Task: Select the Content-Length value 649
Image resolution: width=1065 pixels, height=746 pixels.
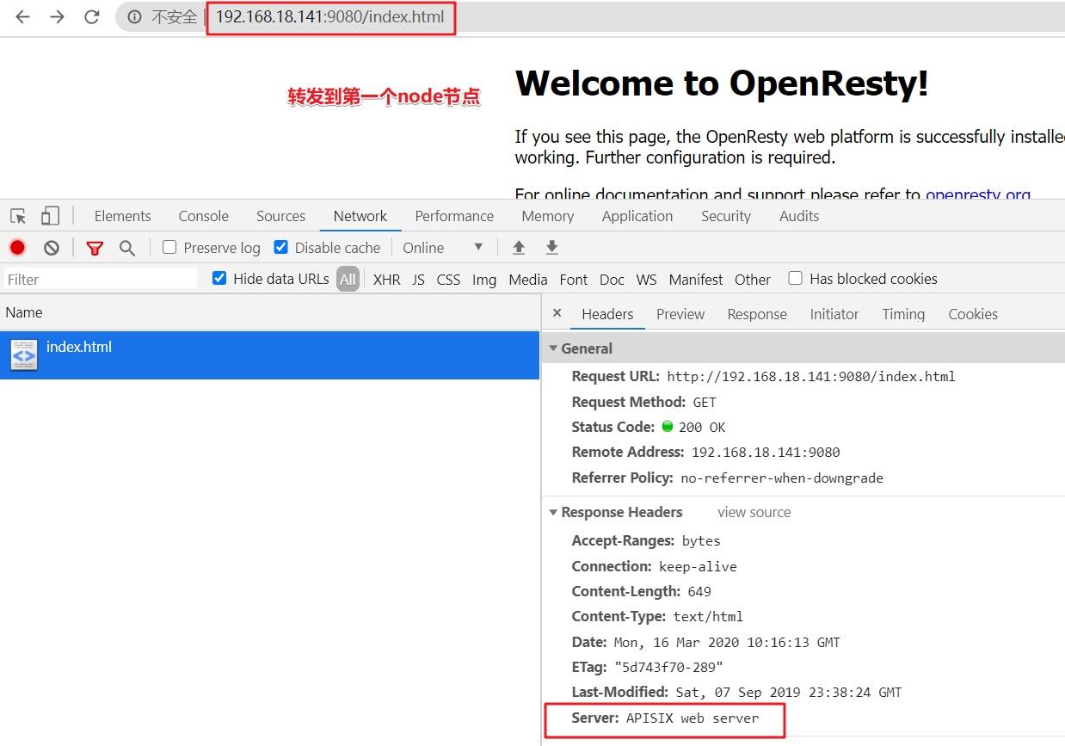Action: pyautogui.click(x=699, y=591)
